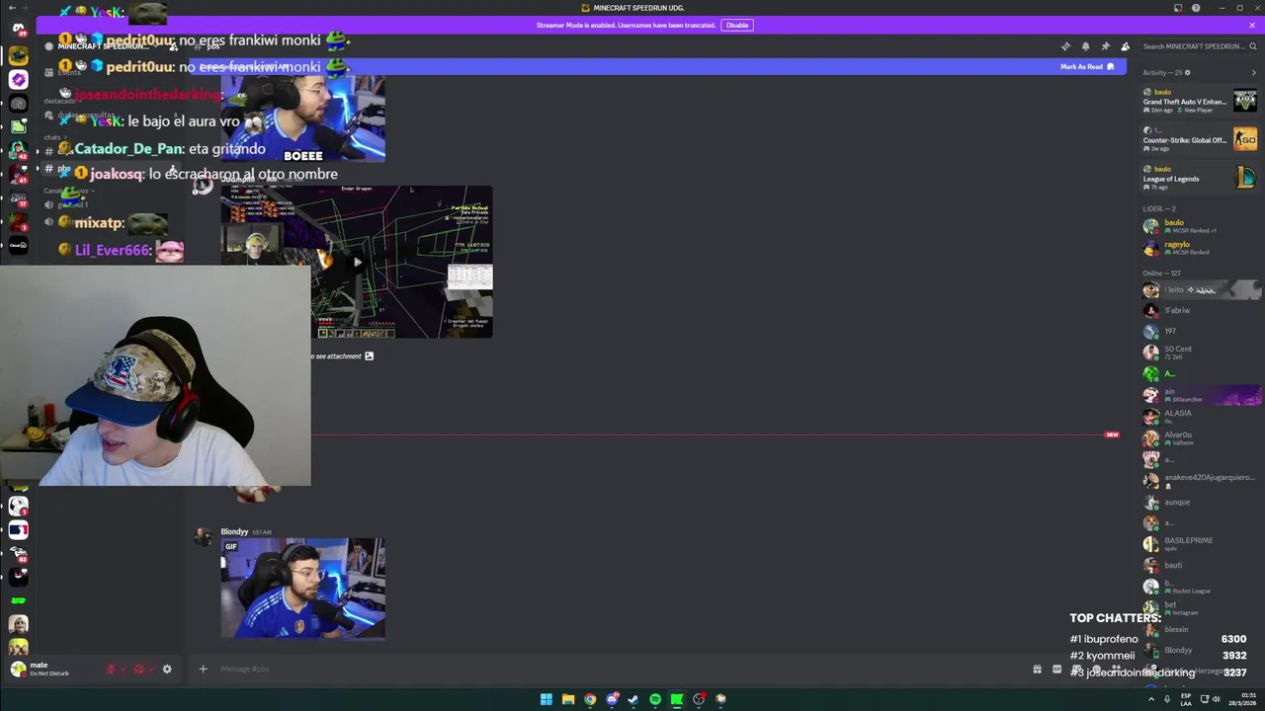Select member bauti in member list
The image size is (1265, 711).
coord(1200,565)
